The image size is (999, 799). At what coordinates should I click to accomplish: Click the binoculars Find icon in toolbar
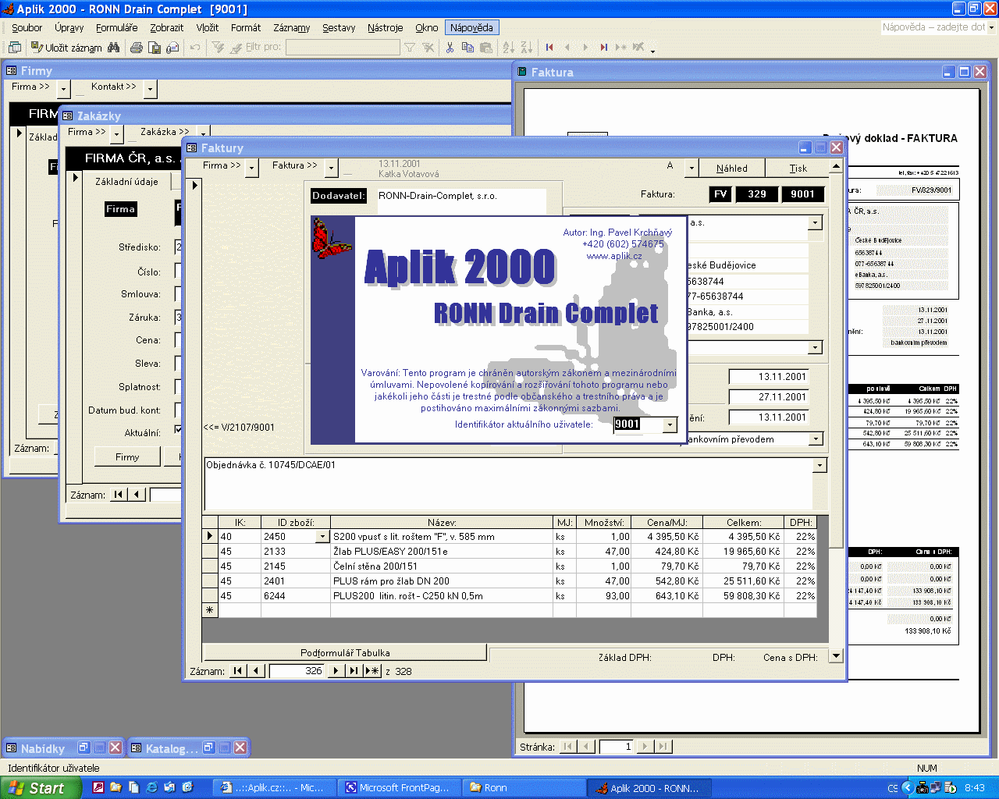(114, 48)
